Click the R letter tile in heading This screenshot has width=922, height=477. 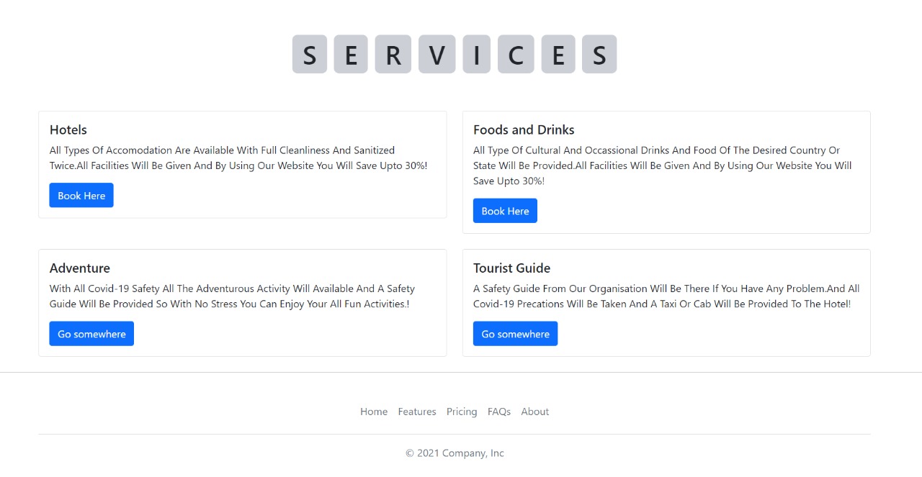click(x=393, y=54)
